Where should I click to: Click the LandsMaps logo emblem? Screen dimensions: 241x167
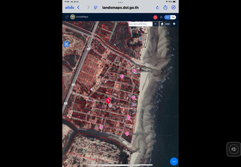click(73, 17)
